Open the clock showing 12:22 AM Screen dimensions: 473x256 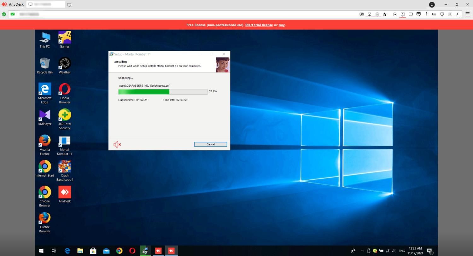click(x=415, y=251)
